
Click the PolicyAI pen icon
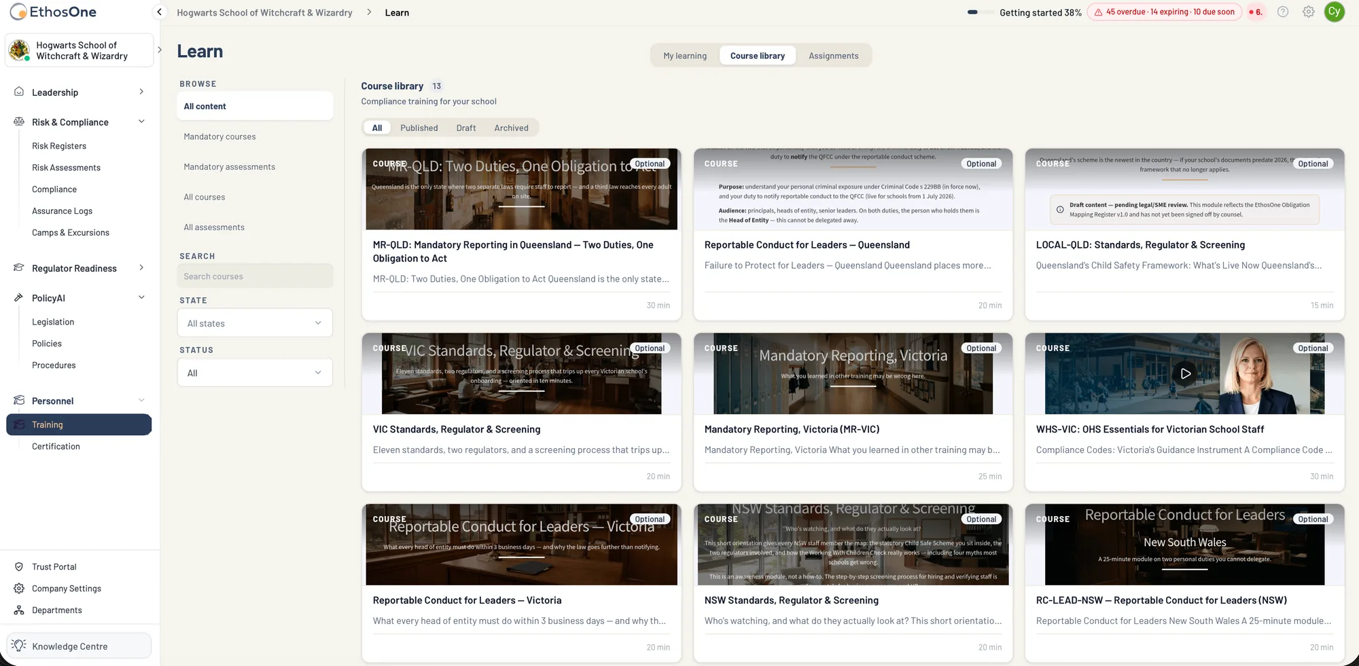(x=19, y=297)
